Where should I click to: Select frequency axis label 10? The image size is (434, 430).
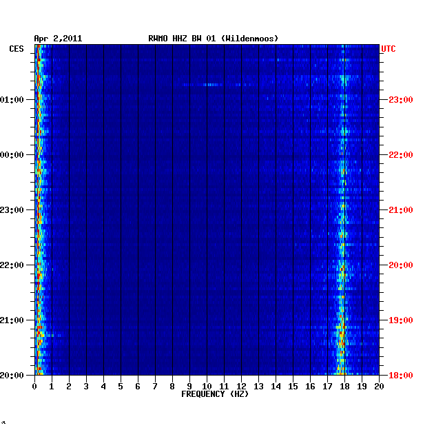pos(207,387)
